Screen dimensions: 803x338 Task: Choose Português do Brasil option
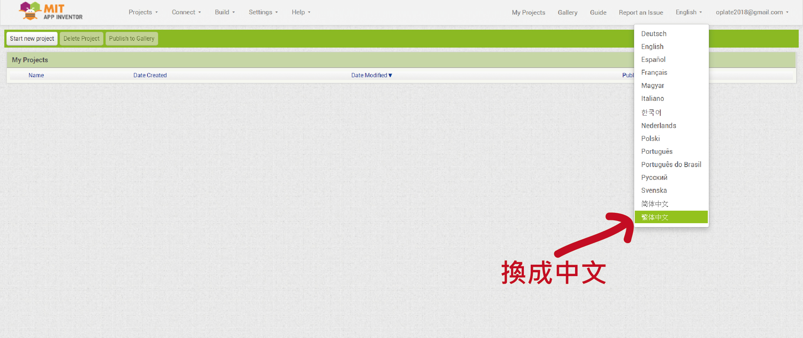pyautogui.click(x=671, y=165)
